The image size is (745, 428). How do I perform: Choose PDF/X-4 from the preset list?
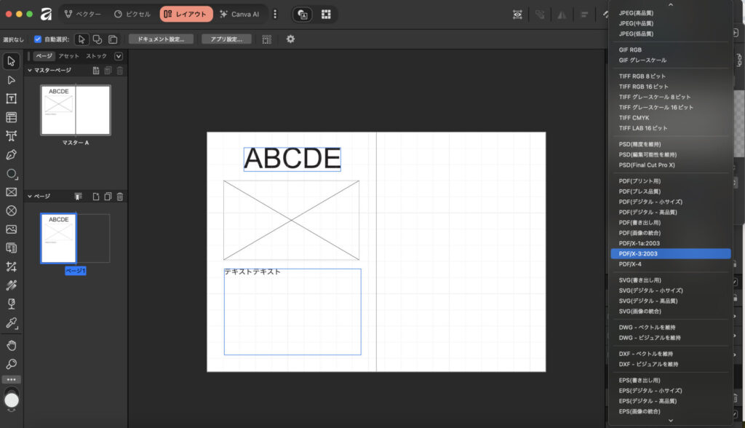click(x=630, y=264)
